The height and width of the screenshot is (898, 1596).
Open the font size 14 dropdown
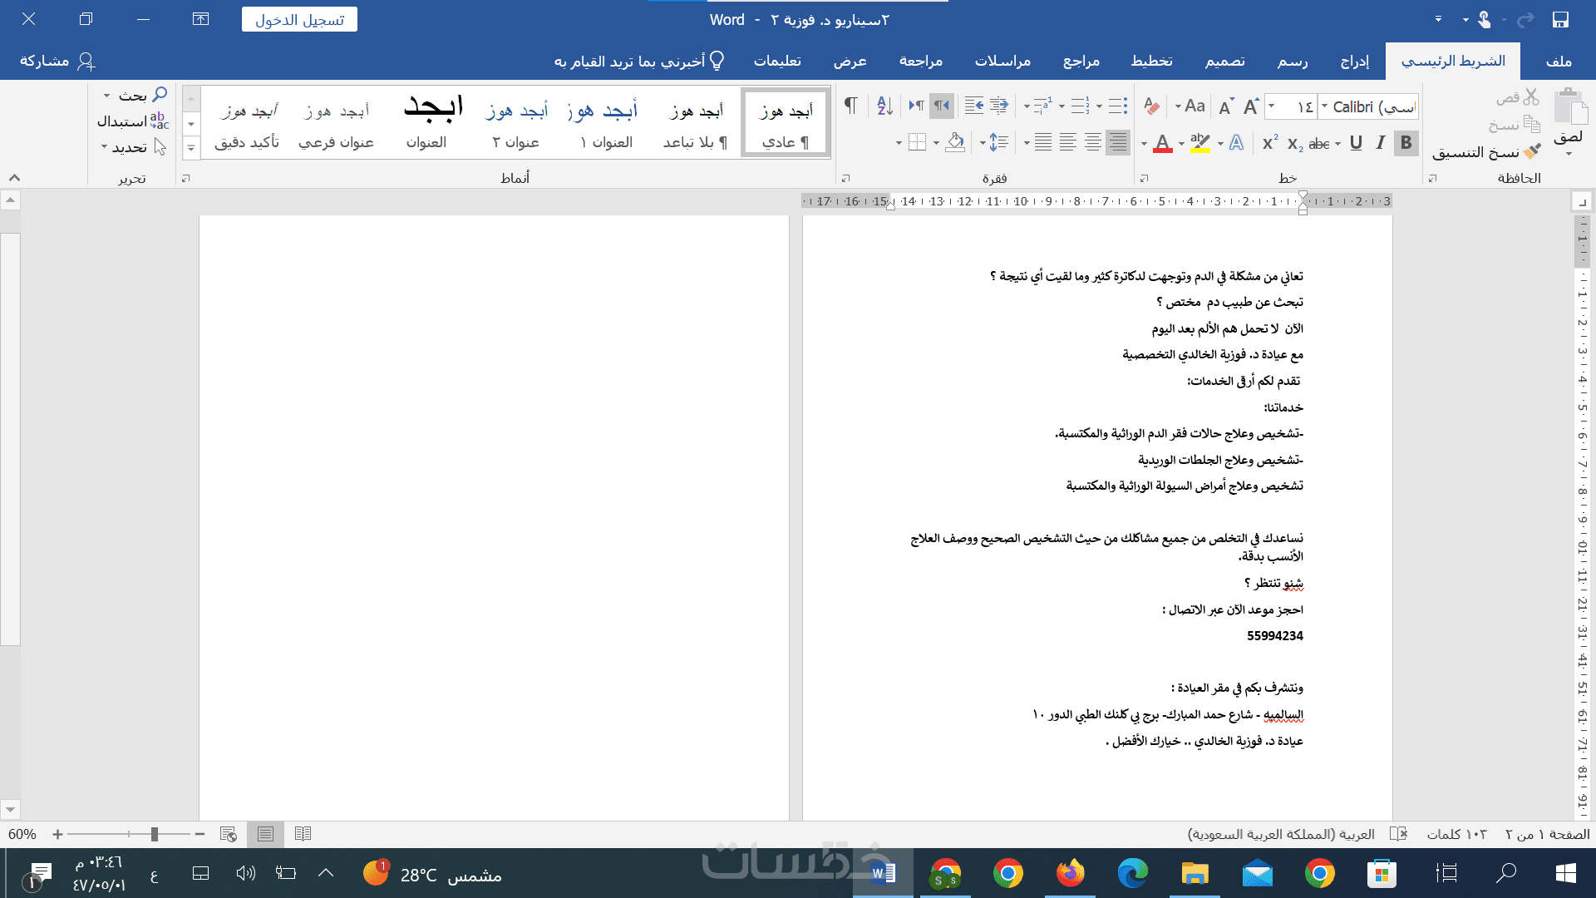[x=1272, y=106]
